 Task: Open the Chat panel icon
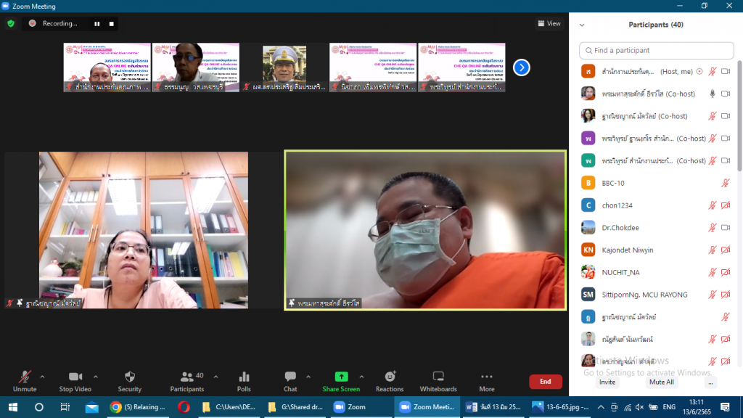pyautogui.click(x=290, y=377)
